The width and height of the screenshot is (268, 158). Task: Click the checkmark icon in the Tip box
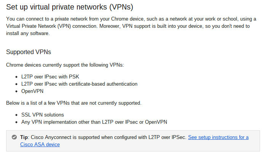[14, 137]
